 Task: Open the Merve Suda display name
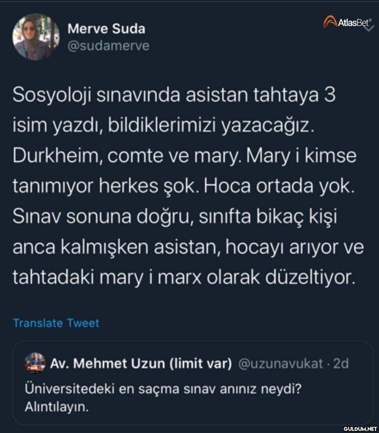[x=106, y=29]
